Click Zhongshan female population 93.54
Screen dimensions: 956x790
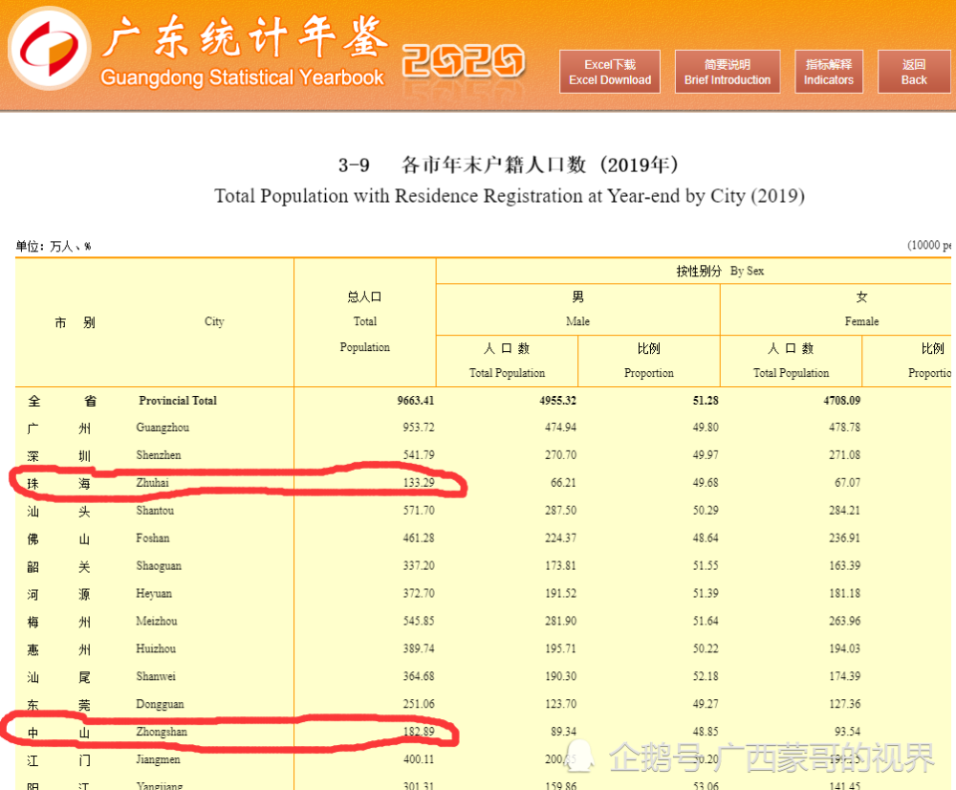coord(847,732)
